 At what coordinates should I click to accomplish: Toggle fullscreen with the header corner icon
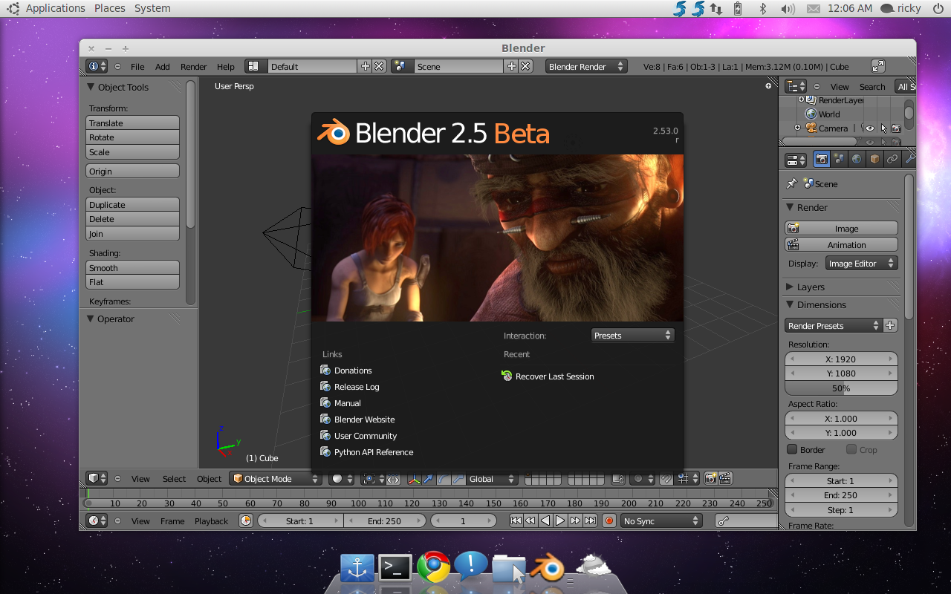pyautogui.click(x=877, y=66)
